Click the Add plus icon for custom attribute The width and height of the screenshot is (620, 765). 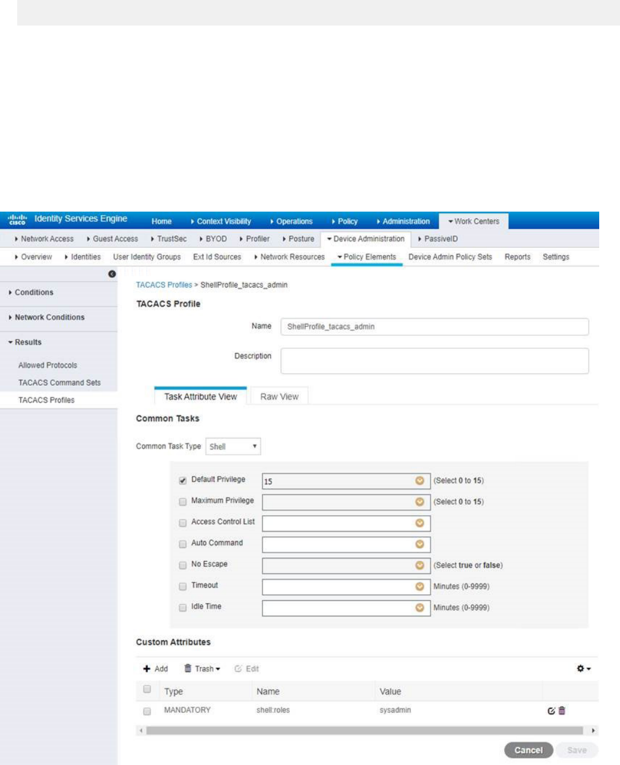(147, 669)
